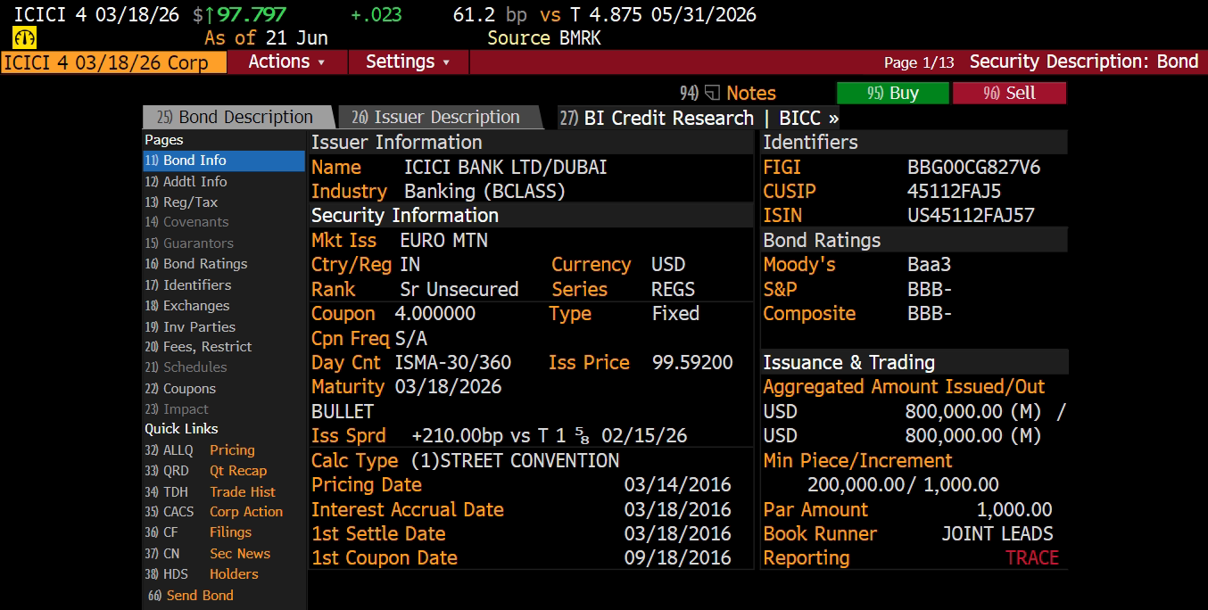The image size is (1208, 610).
Task: Open the Actions dropdown menu
Action: pos(286,62)
